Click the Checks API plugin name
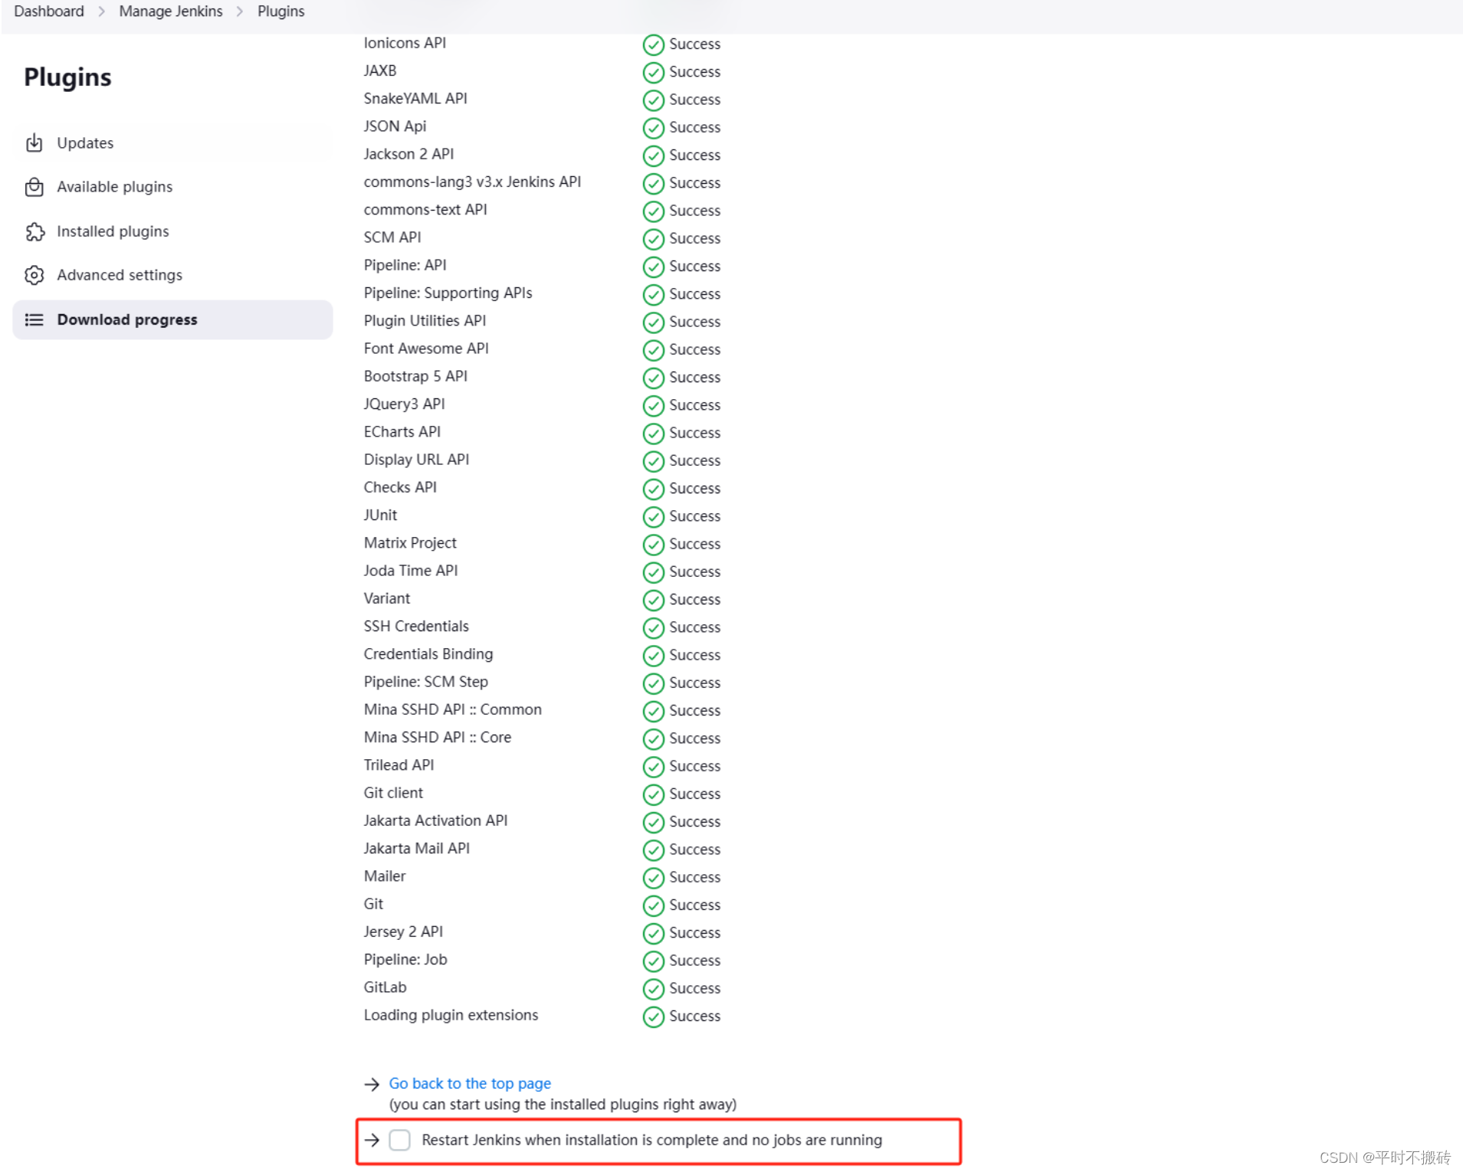The image size is (1463, 1172). point(400,487)
